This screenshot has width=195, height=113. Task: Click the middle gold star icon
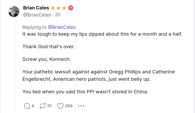[x=59, y=8]
